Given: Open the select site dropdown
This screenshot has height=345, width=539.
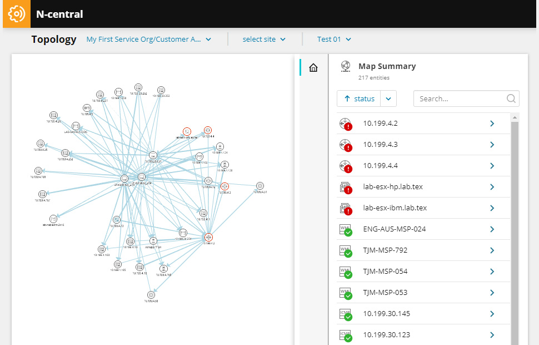Looking at the screenshot, I should (264, 40).
